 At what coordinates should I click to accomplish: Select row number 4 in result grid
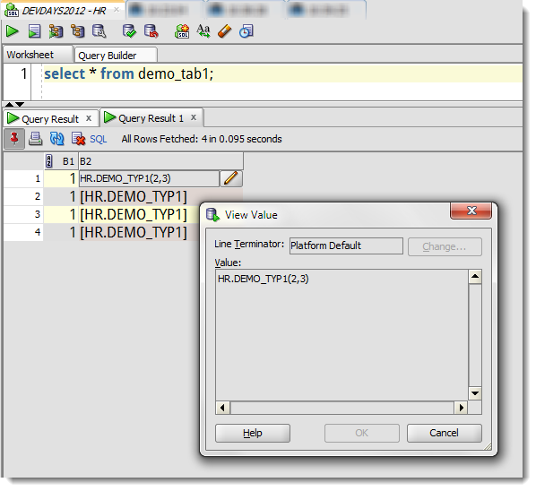pyautogui.click(x=23, y=232)
